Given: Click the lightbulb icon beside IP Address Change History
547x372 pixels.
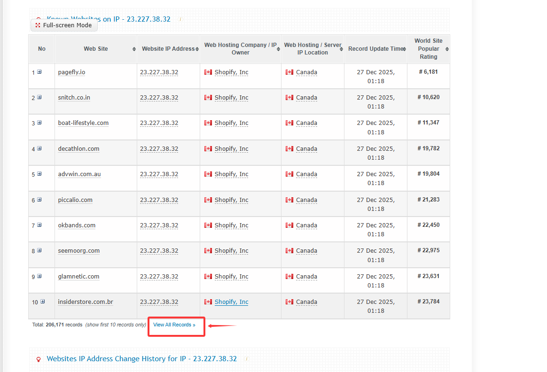Looking at the screenshot, I should tap(39, 359).
